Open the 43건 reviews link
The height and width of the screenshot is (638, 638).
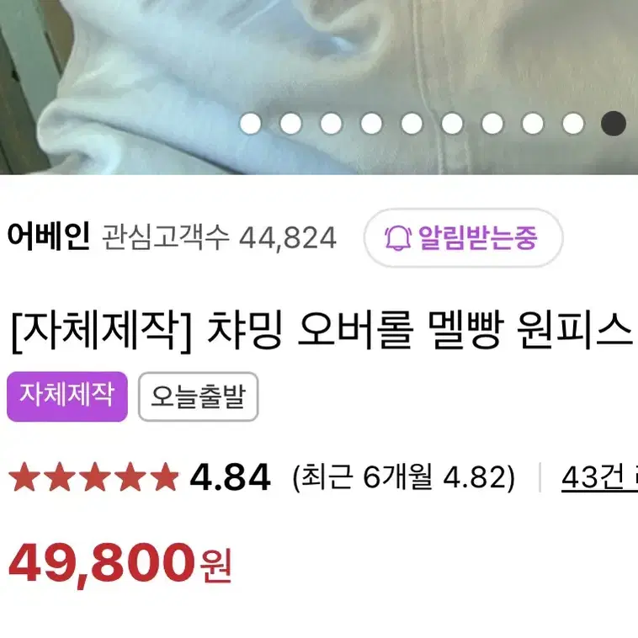pyautogui.click(x=599, y=477)
